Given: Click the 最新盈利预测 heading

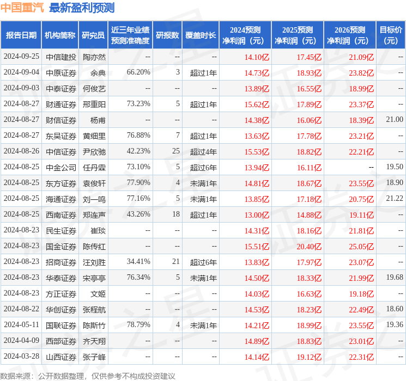Looking at the screenshot, I should 82,8.
